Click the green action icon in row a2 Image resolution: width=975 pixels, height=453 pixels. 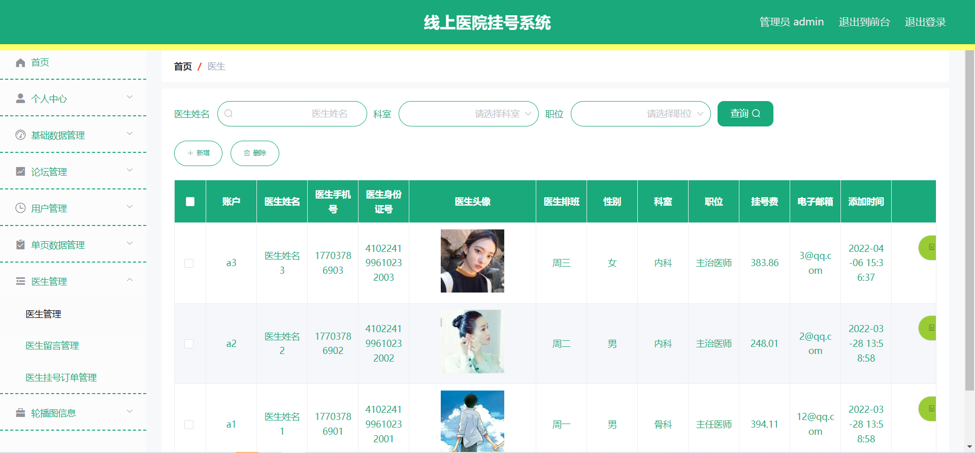[x=927, y=328]
